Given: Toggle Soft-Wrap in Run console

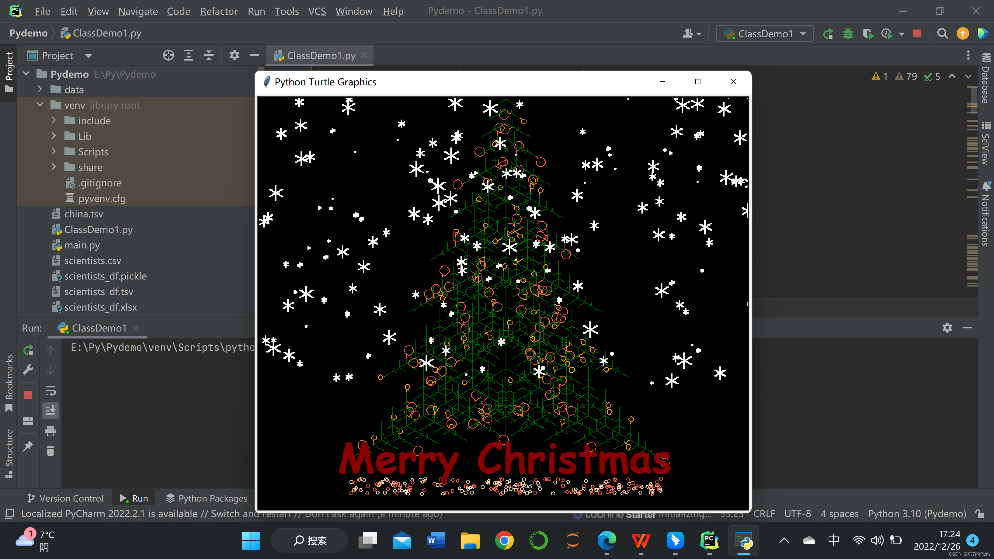Looking at the screenshot, I should (x=50, y=391).
